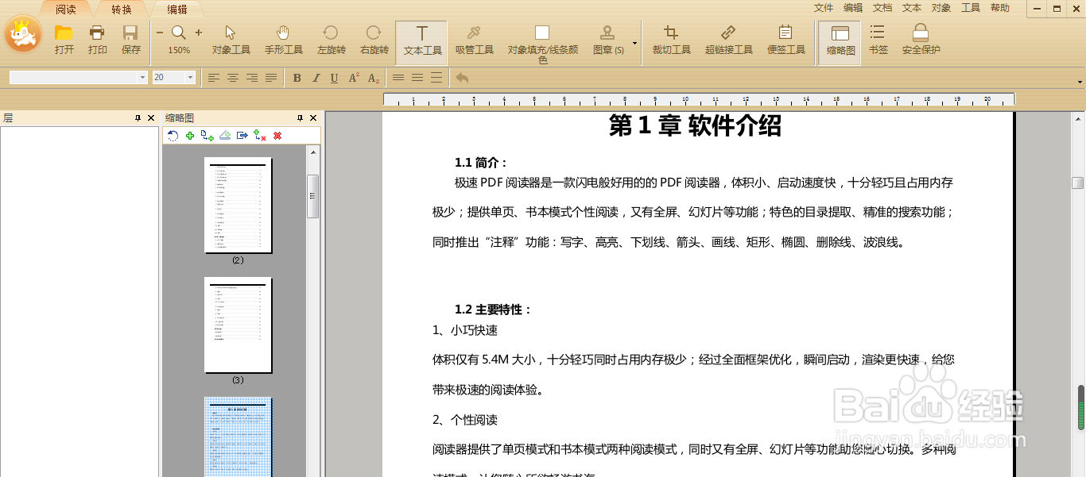This screenshot has height=477, width=1086.
Task: Toggle underline formatting
Action: (334, 78)
